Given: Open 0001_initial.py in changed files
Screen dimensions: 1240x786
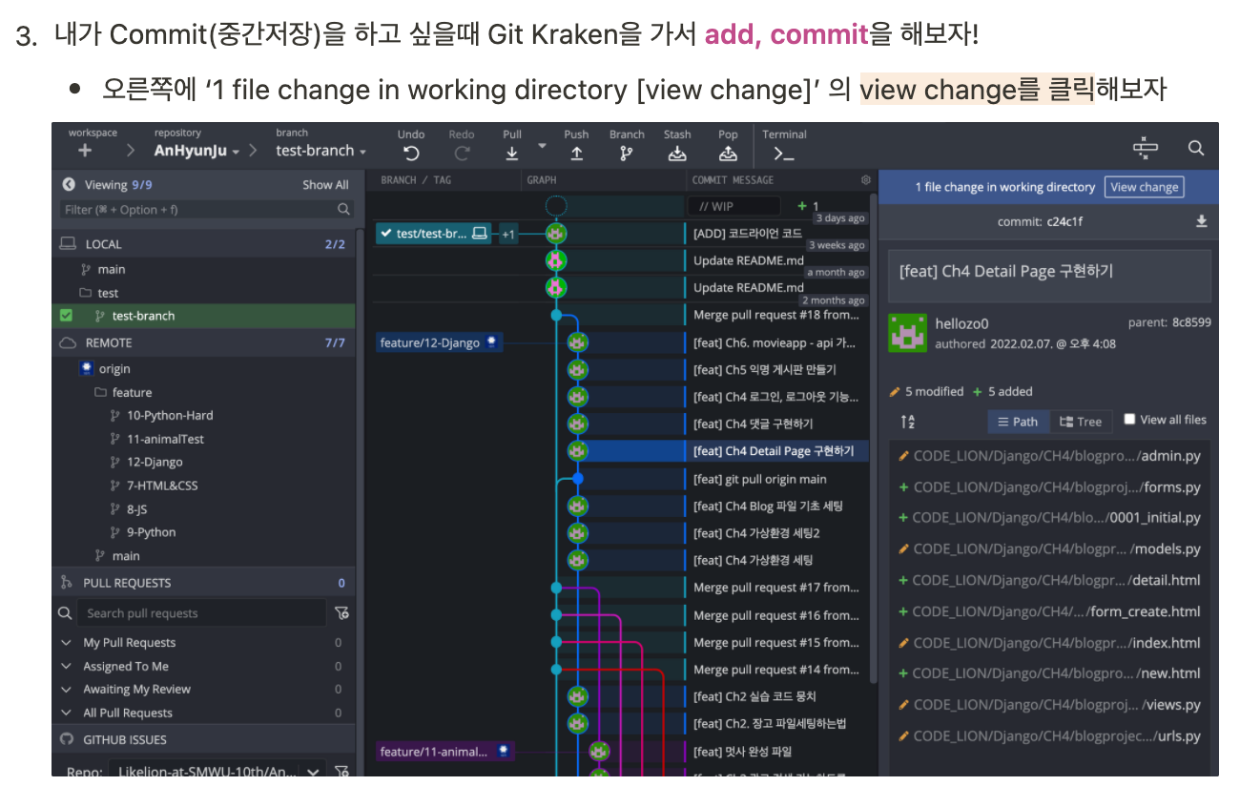Looking at the screenshot, I should click(1050, 518).
